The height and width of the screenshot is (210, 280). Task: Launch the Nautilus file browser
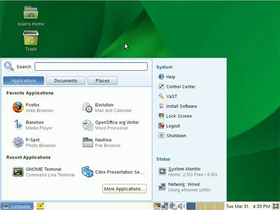pos(101,142)
